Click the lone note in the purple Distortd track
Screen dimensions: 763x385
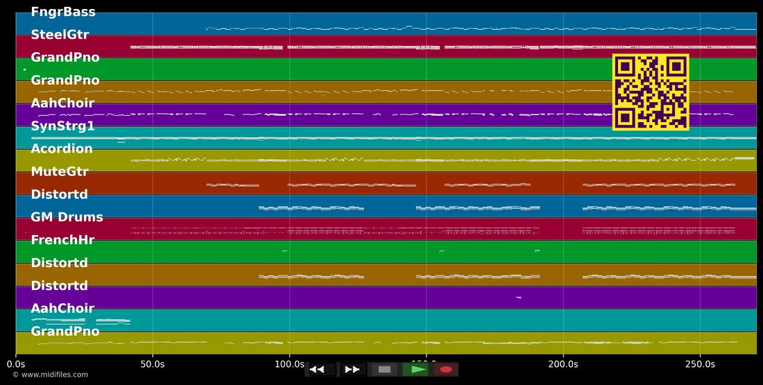click(x=518, y=298)
